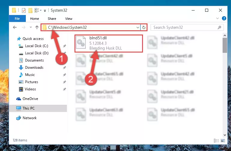Click the folder icon in title bar
231x151 pixels.
14,11
